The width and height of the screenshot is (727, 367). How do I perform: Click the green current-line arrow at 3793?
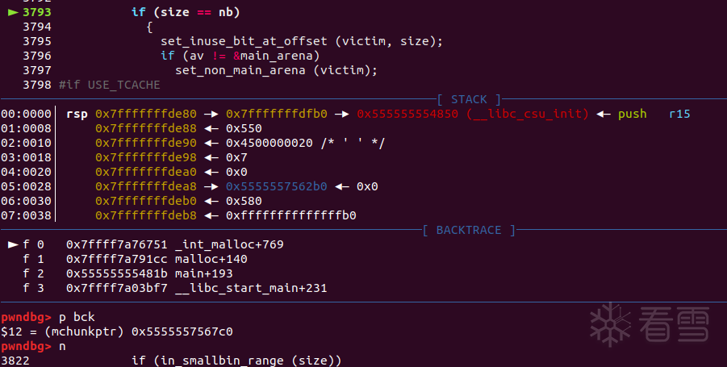[x=12, y=13]
